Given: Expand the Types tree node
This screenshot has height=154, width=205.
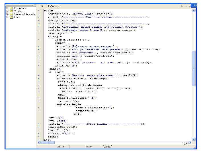Looking at the screenshot, I should tap(7, 11).
